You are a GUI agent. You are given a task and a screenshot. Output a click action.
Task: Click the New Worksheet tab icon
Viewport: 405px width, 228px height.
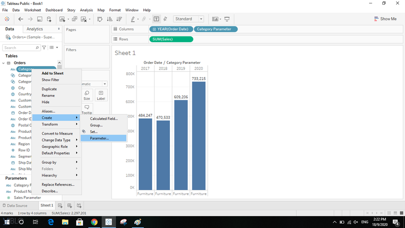pyautogui.click(x=60, y=205)
